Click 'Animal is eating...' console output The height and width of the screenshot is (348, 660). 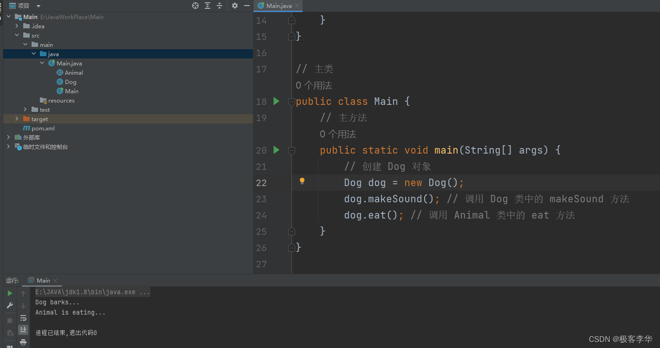pos(71,312)
